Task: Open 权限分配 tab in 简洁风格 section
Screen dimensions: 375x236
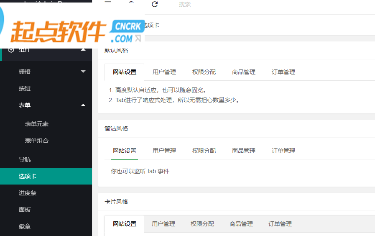Action: point(204,151)
